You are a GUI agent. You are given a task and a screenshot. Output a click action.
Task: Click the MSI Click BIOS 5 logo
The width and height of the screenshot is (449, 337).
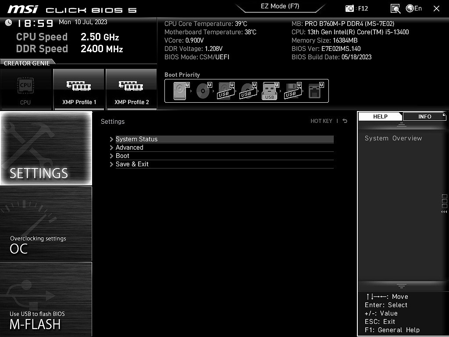[x=72, y=10]
